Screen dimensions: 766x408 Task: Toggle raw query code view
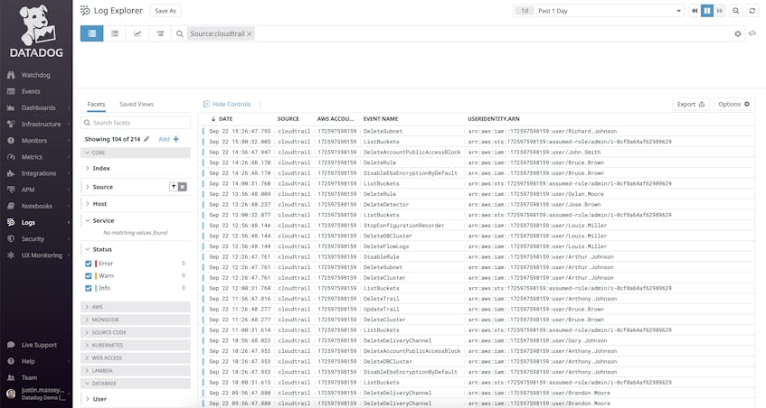[752, 33]
